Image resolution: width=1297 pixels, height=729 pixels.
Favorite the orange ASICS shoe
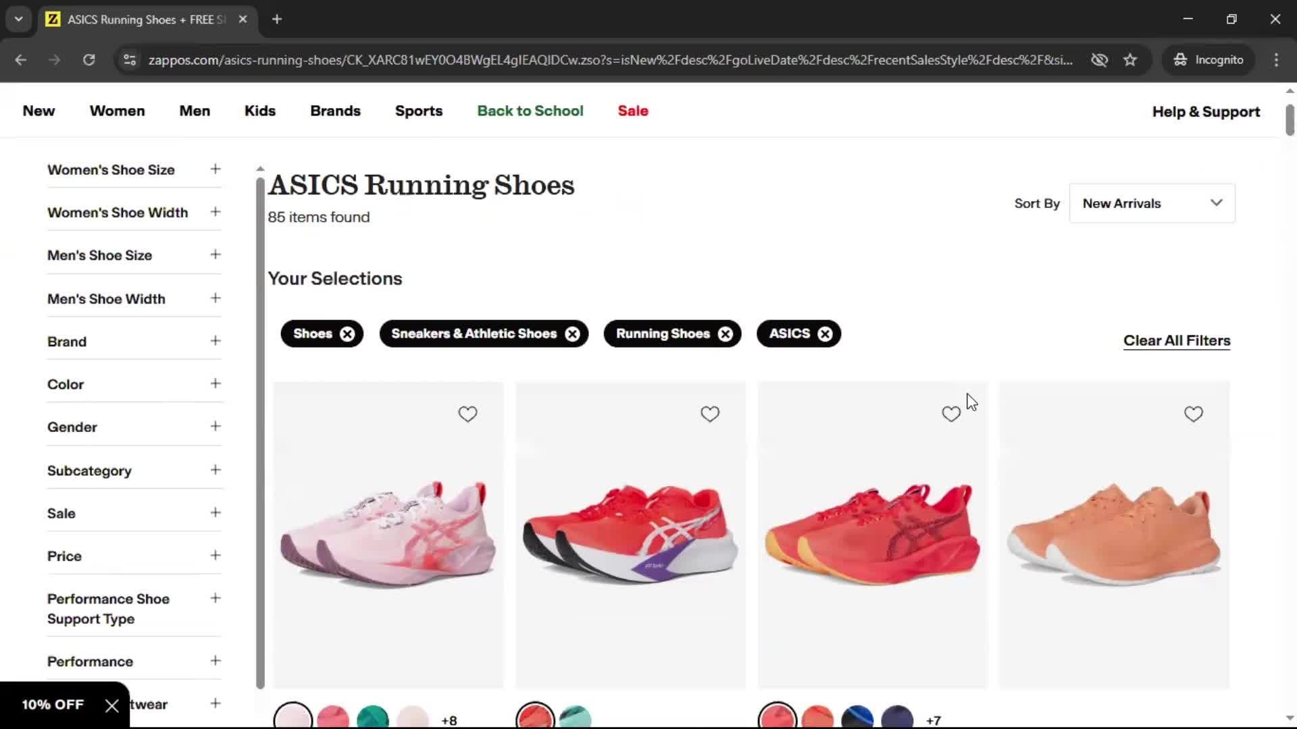coord(1193,414)
